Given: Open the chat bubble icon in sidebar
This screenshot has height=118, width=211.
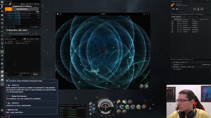Looking at the screenshot, I should point(2,51).
